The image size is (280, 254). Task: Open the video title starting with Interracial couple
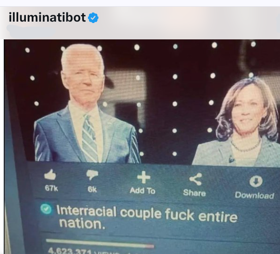147,217
